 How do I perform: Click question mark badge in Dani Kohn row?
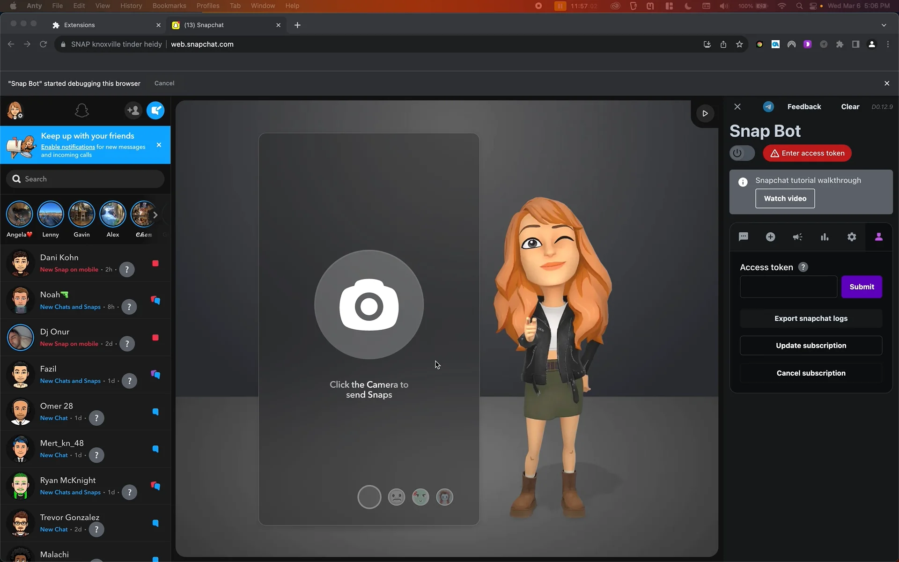[127, 269]
